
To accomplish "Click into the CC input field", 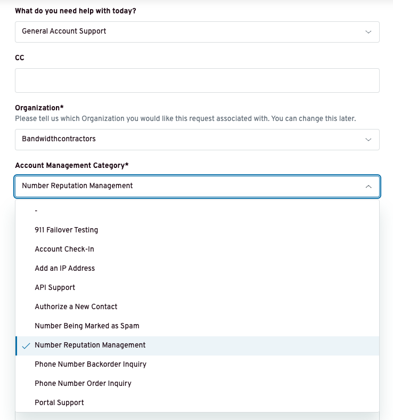I will [x=197, y=80].
